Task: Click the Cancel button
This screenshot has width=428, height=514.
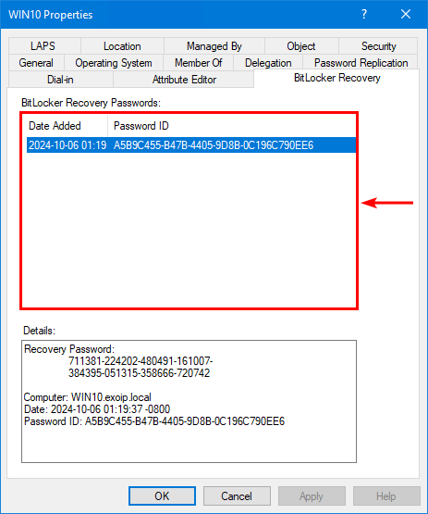Action: [x=237, y=496]
